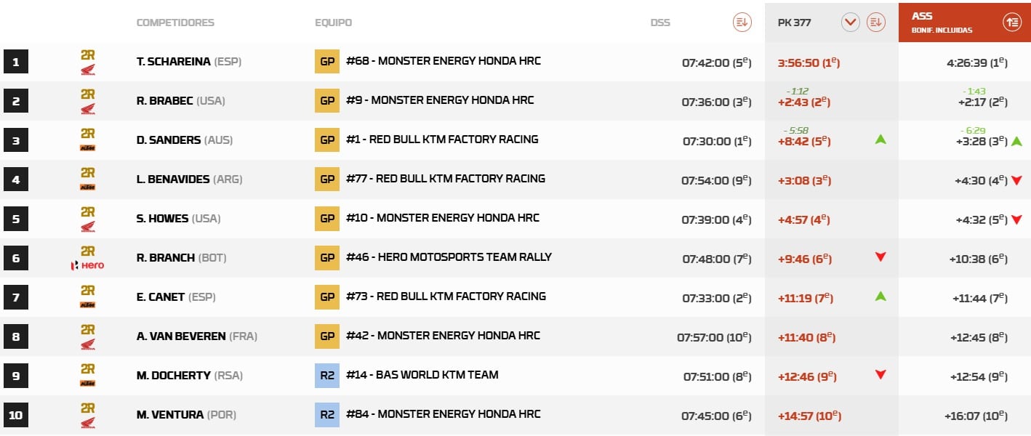Select #46 Hero Motosports Team Rally entry

[449, 257]
